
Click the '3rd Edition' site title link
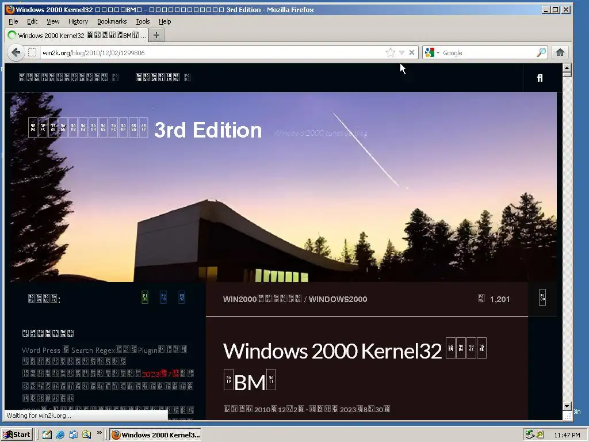208,130
